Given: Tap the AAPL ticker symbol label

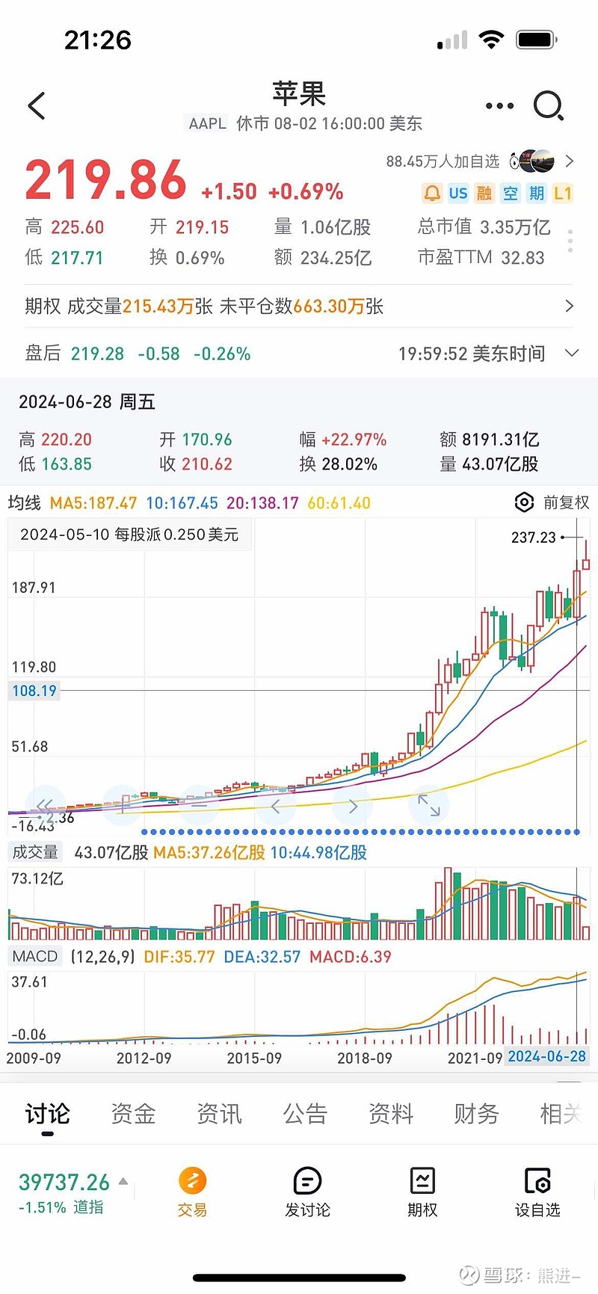Looking at the screenshot, I should 207,123.
